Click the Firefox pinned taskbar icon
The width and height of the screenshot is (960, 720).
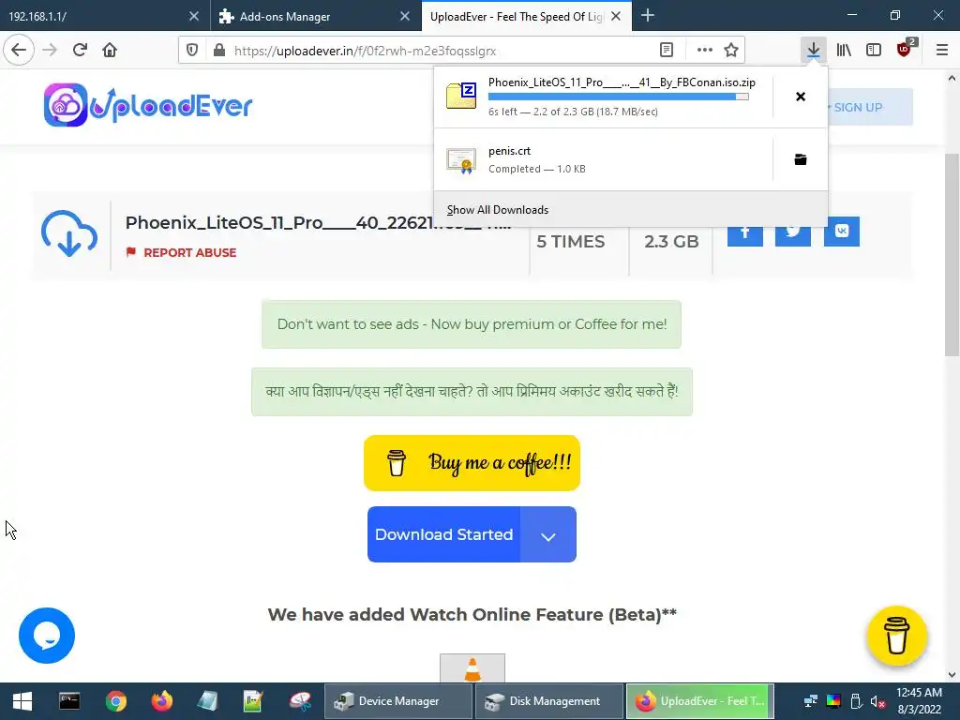click(x=161, y=701)
